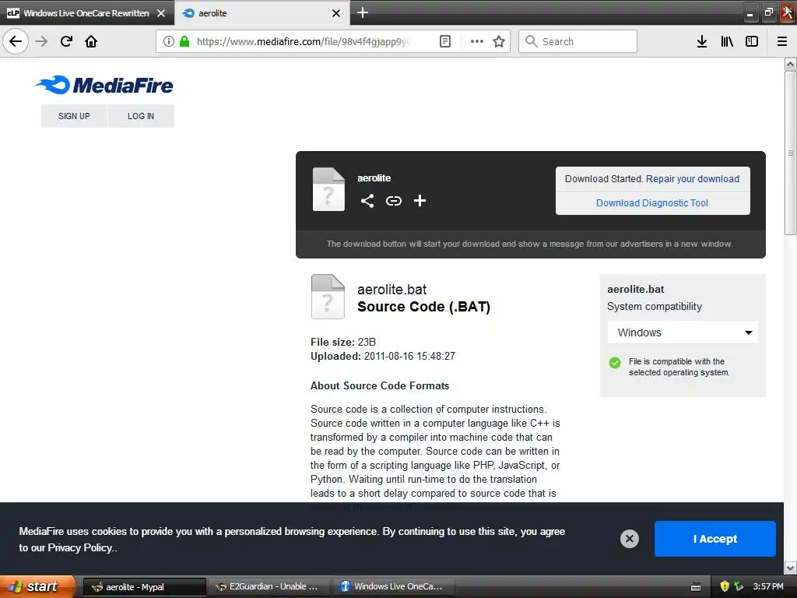This screenshot has width=797, height=598.
Task: Open the Download Diagnostic Tool link
Action: 652,203
